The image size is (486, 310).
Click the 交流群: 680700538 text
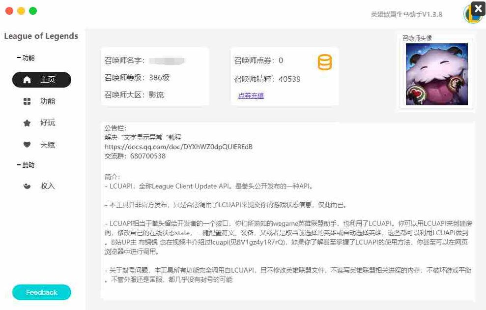[x=135, y=156]
